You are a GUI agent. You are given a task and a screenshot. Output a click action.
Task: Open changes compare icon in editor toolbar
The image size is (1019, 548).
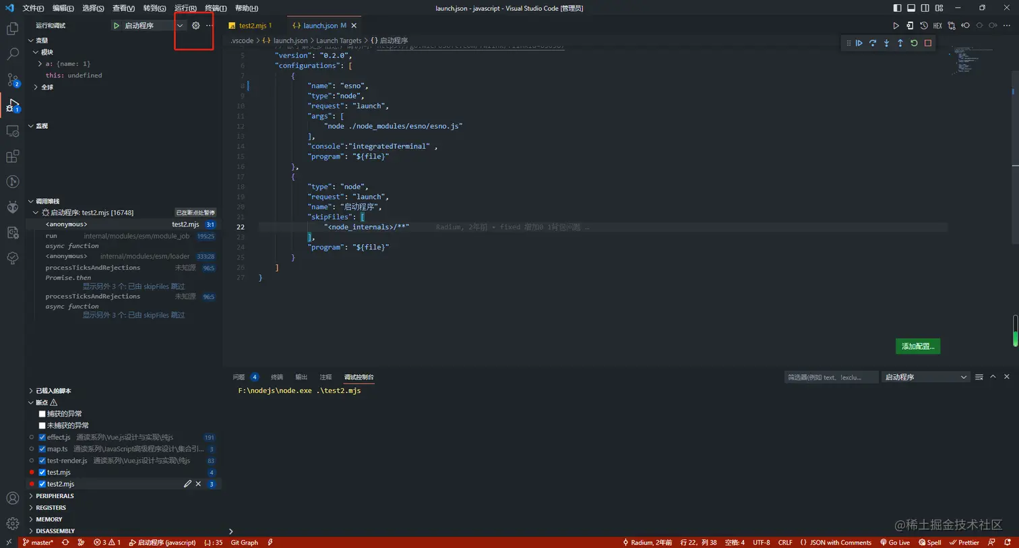952,26
